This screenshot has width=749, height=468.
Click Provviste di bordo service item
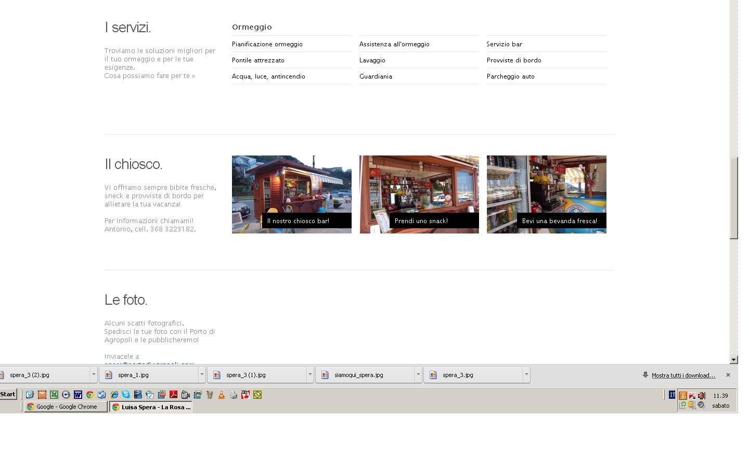(x=514, y=60)
